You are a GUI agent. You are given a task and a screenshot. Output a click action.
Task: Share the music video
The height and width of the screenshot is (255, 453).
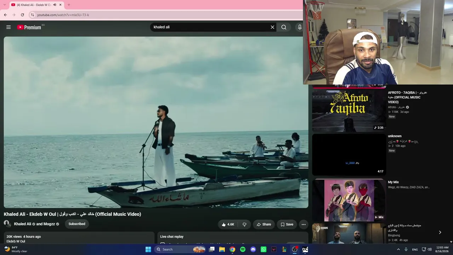click(x=264, y=224)
